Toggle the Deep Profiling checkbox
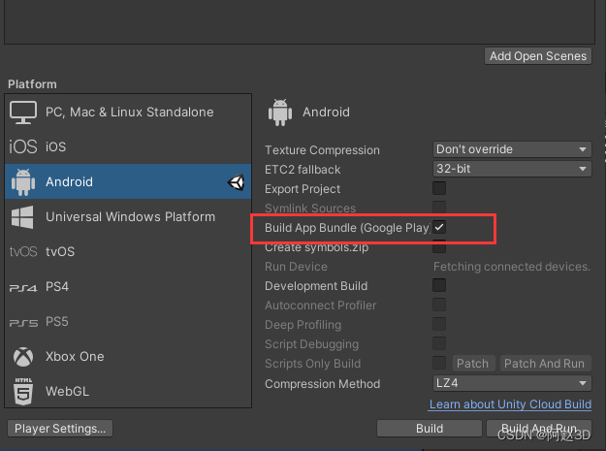Viewport: 606px width, 451px height. (439, 324)
